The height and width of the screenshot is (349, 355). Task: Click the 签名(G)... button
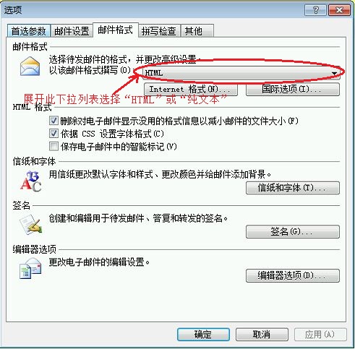point(293,232)
